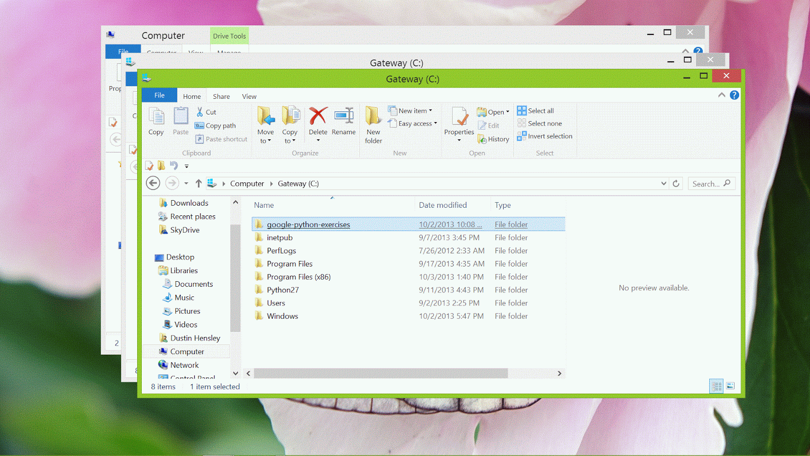
Task: Click the Copy icon in Clipboard group
Action: [156, 116]
